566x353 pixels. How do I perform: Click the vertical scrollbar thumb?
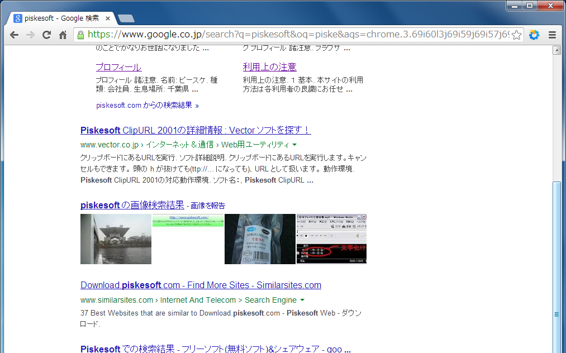pos(557,268)
